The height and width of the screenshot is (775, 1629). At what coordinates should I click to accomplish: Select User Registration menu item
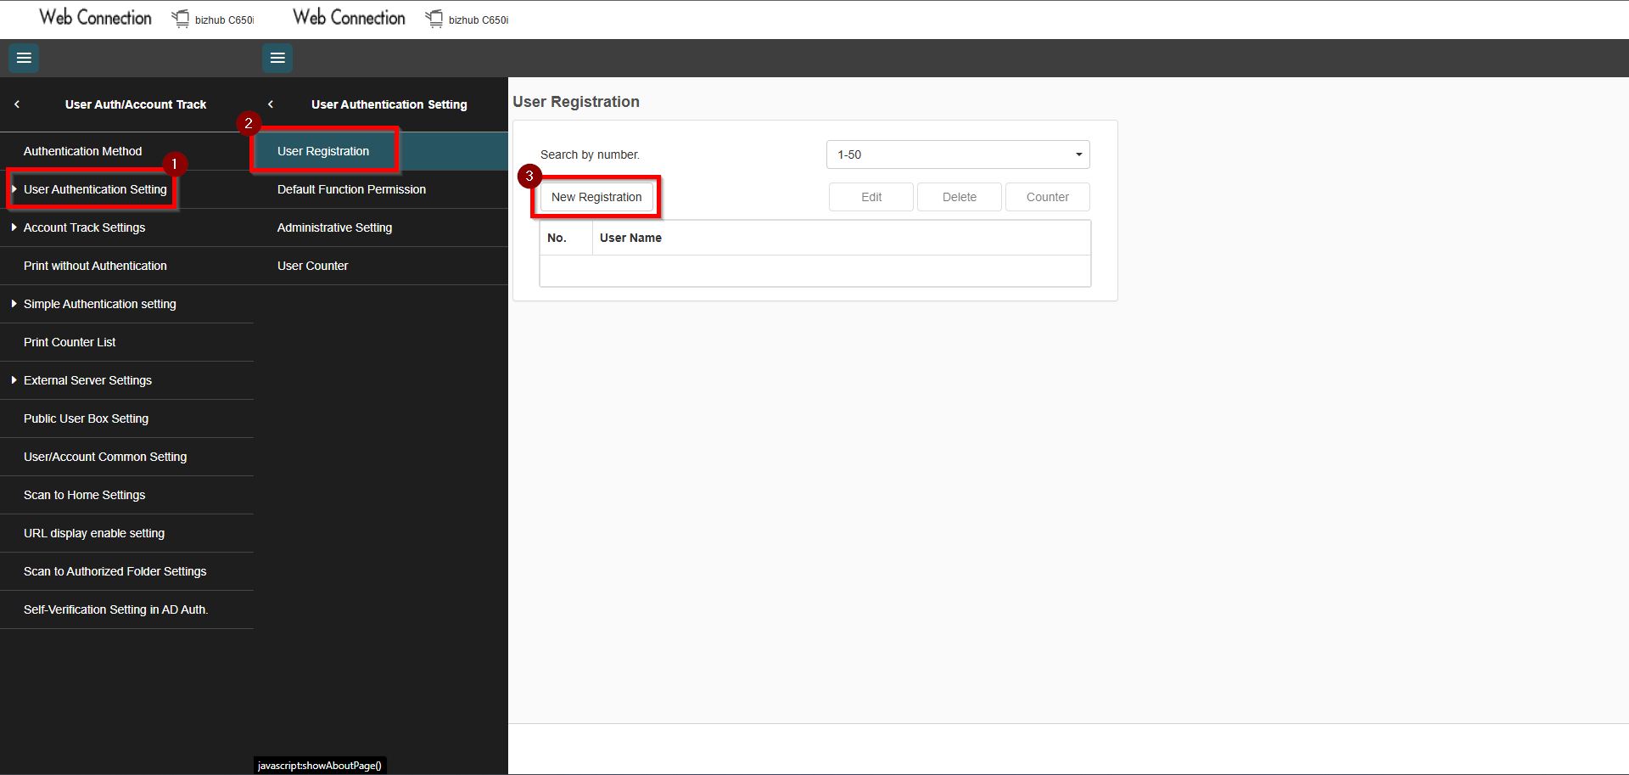click(323, 151)
